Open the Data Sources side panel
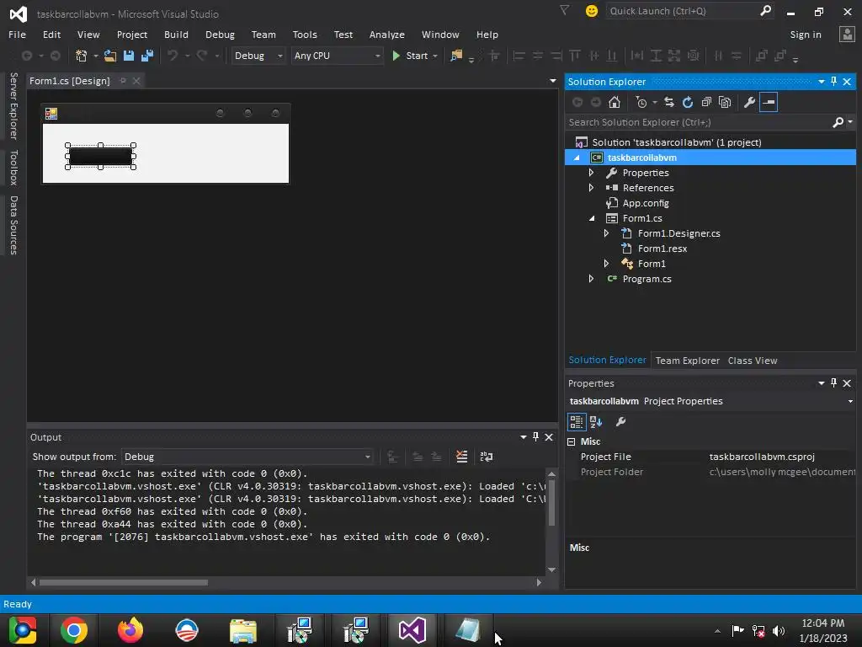The width and height of the screenshot is (862, 647). point(13,225)
